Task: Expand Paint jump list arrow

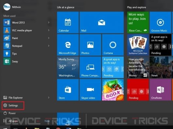Action: (x=49, y=38)
